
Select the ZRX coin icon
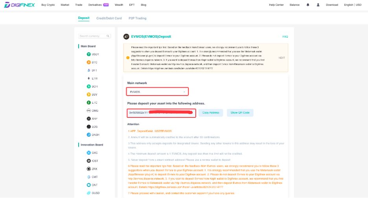88,169
